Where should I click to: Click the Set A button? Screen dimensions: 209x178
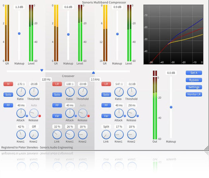194,73
